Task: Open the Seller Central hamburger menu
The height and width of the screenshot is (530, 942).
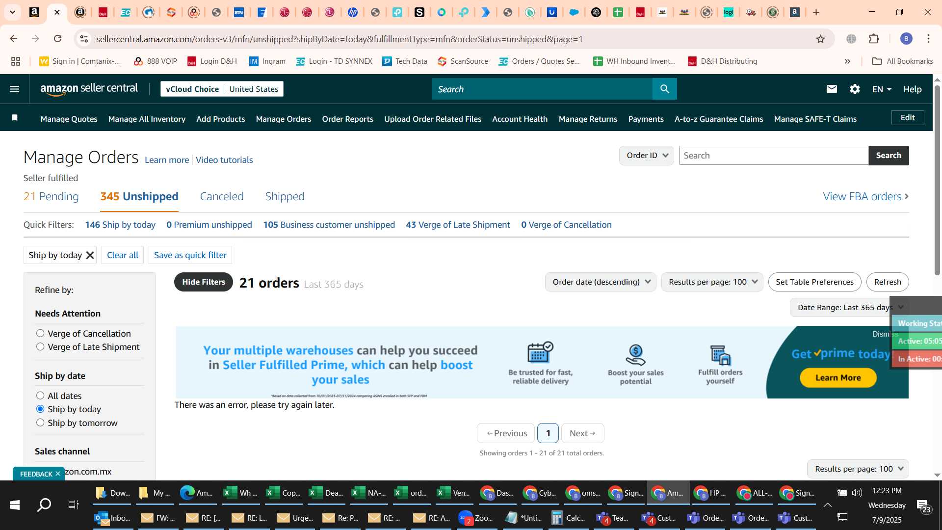Action: click(14, 89)
